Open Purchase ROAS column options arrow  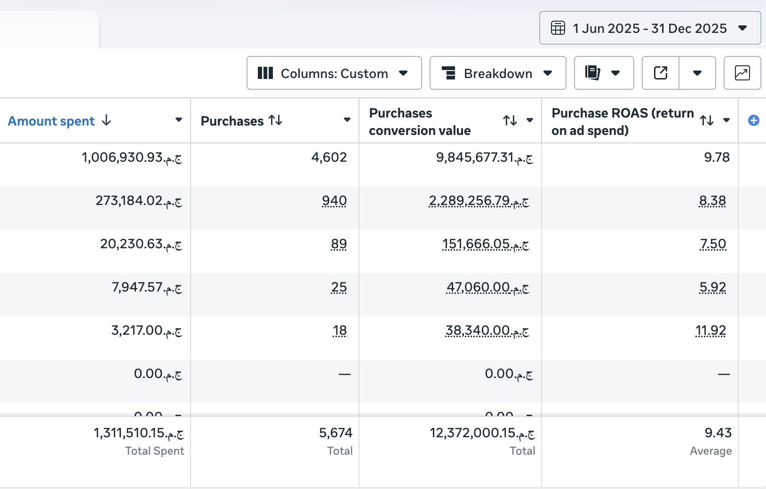point(726,120)
